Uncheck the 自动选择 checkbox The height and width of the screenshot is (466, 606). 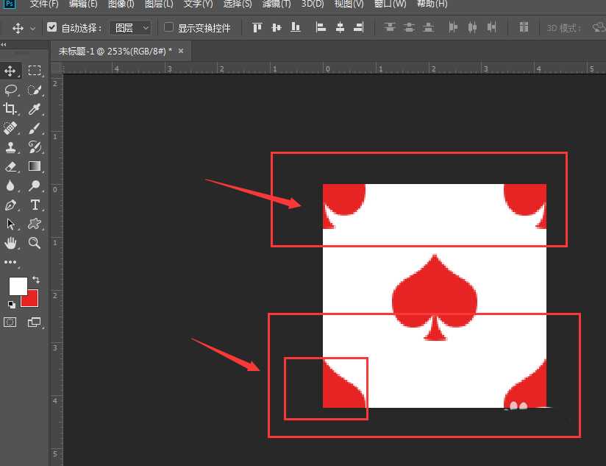(x=51, y=27)
